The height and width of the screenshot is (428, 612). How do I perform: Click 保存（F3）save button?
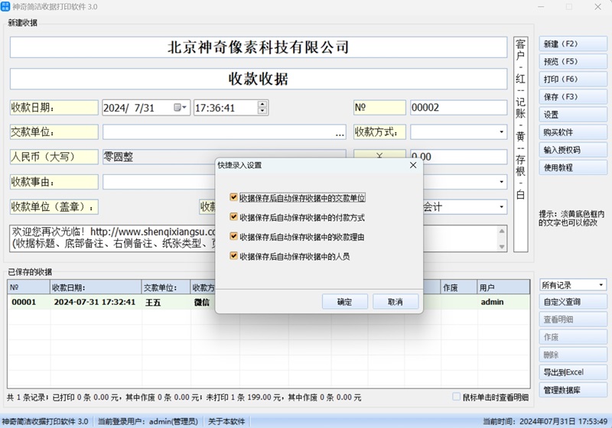tap(573, 96)
